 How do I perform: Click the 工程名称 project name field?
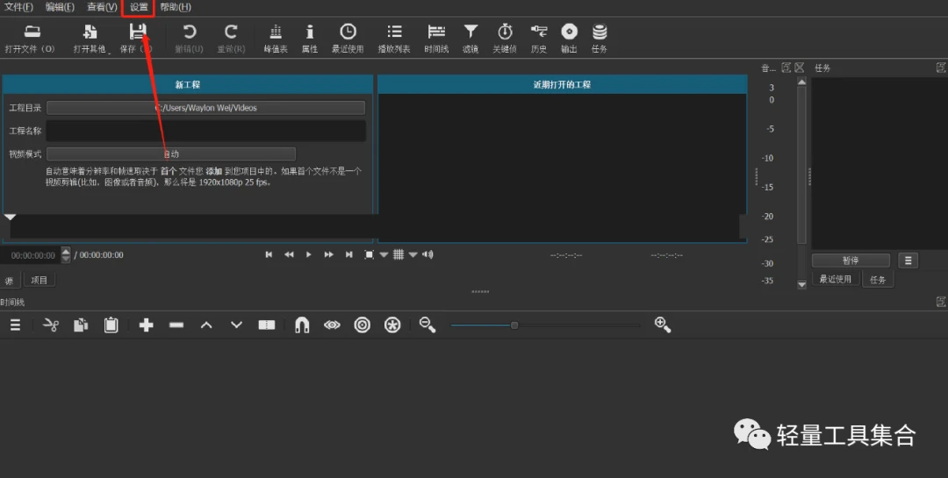[205, 131]
